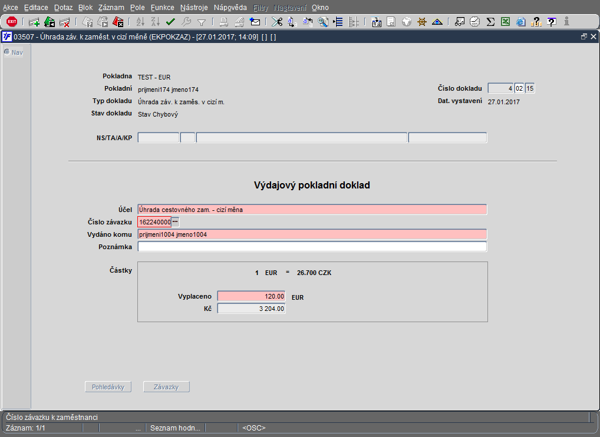Open the Nápověda menu

point(230,7)
